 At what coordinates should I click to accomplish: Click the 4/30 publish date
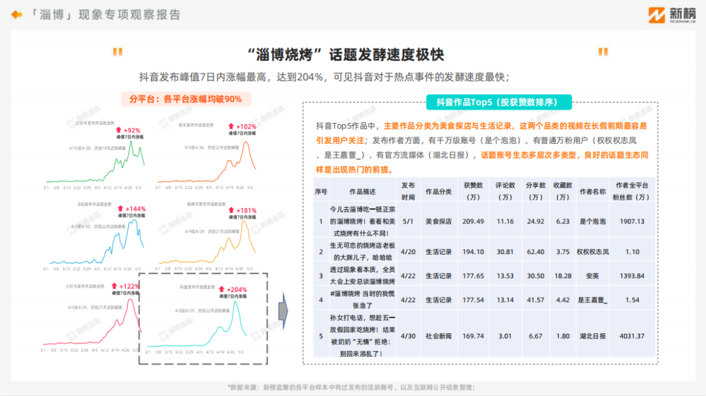pyautogui.click(x=408, y=336)
